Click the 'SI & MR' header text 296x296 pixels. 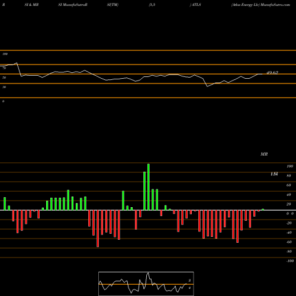click(31, 5)
